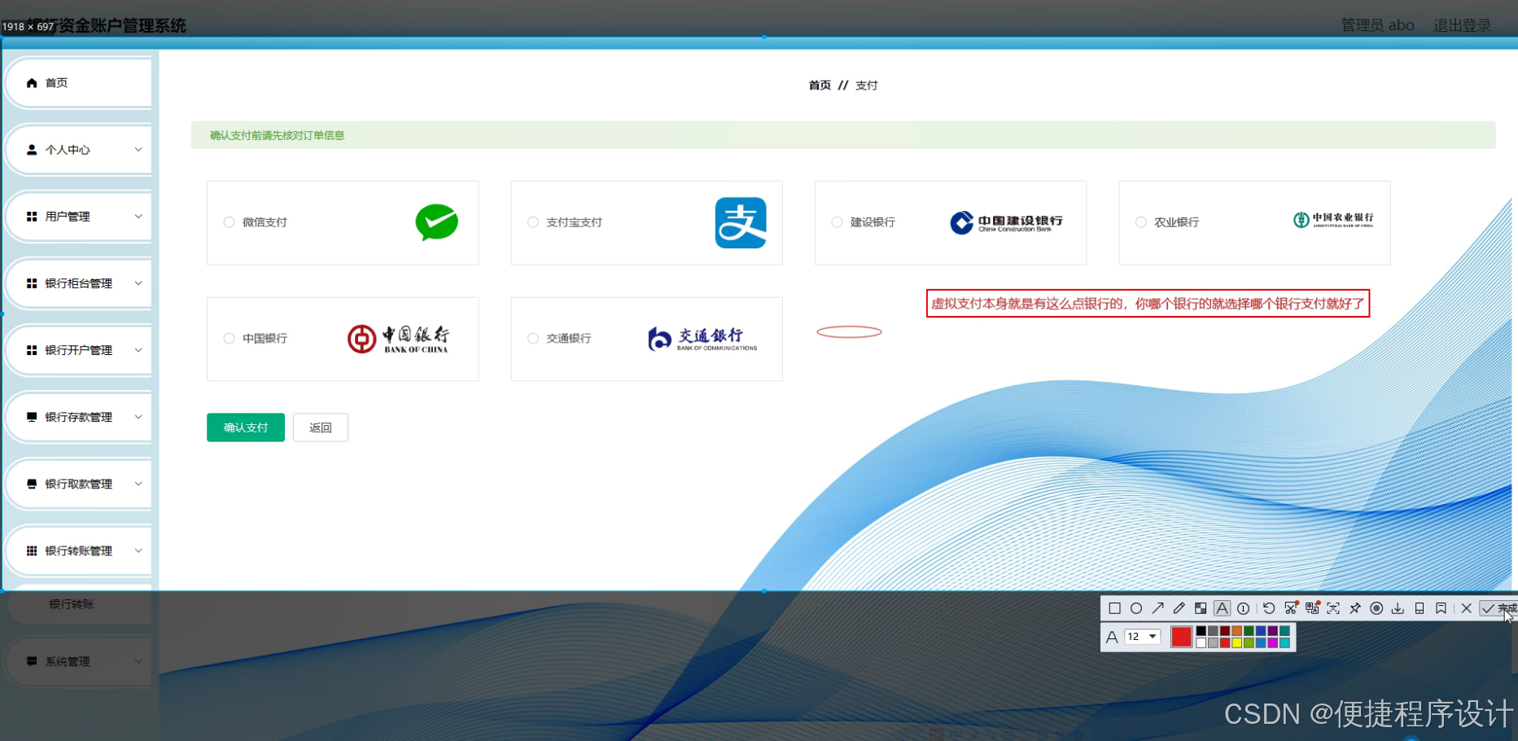Click the scissors screenshot tool icon
The width and height of the screenshot is (1518, 741).
pos(1290,608)
